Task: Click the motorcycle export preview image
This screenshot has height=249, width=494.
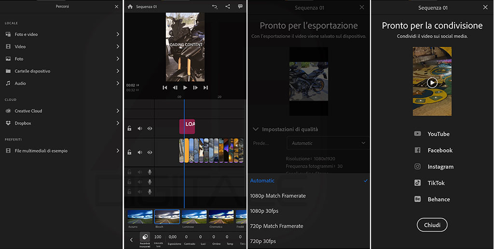Action: [x=309, y=81]
